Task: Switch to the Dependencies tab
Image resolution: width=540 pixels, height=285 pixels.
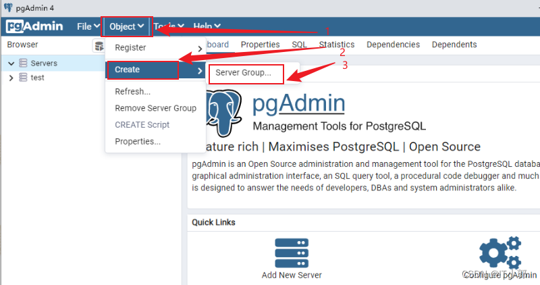Action: click(393, 45)
